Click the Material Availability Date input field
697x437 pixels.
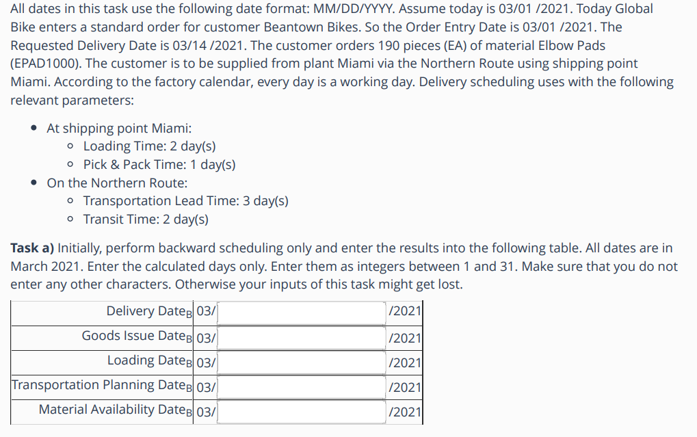(301, 411)
